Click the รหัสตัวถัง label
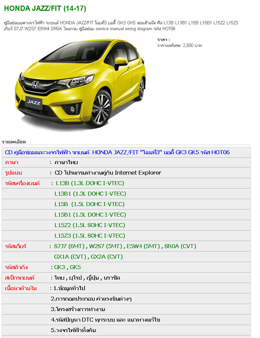 [x=16, y=267]
